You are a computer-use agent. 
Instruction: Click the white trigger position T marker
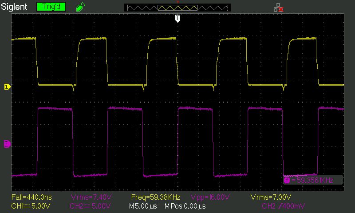(178, 18)
